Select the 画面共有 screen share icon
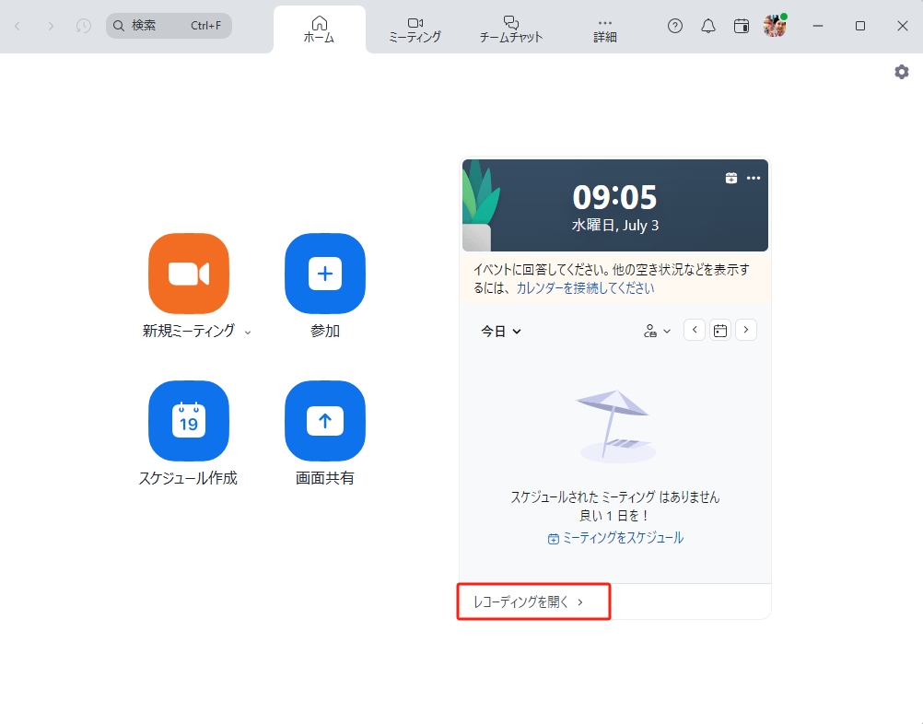The width and height of the screenshot is (923, 724). click(x=324, y=421)
